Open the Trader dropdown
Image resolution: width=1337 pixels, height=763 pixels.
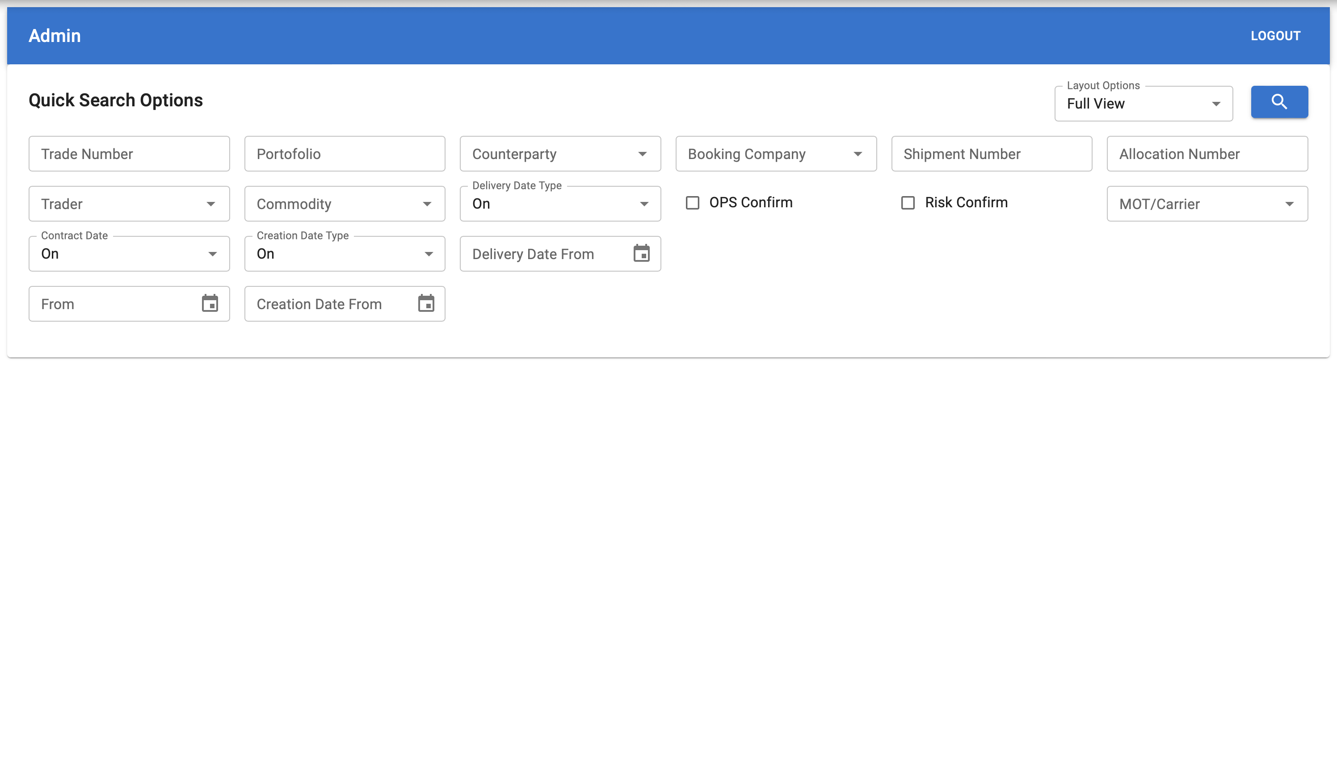(129, 204)
